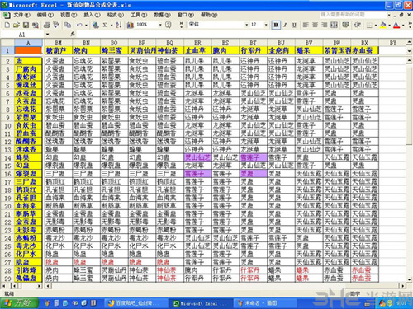Apply AutoSum sigma function
Image resolution: width=413 pixels, height=309 pixels.
(x=105, y=25)
